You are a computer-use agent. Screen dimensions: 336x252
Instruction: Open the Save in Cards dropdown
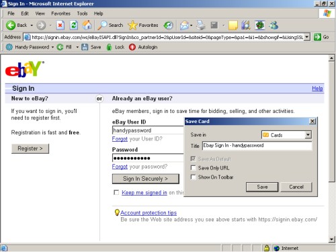point(308,135)
